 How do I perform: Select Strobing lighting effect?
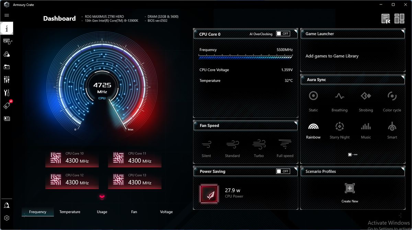pyautogui.click(x=366, y=101)
